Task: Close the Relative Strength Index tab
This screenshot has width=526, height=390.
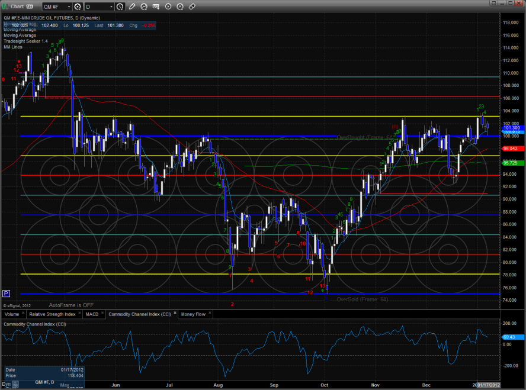Action: point(79,313)
